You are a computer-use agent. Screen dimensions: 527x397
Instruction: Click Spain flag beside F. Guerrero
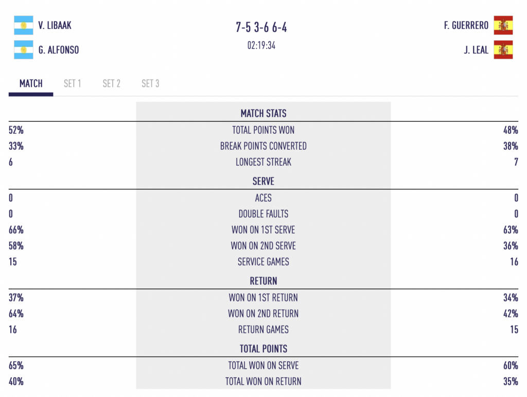503,25
